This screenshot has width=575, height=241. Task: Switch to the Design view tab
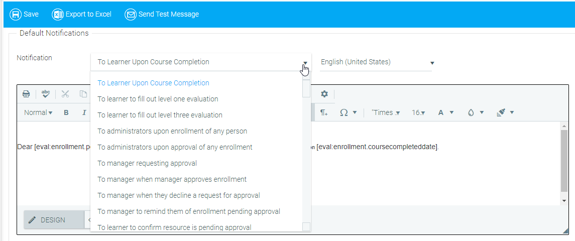pyautogui.click(x=47, y=220)
